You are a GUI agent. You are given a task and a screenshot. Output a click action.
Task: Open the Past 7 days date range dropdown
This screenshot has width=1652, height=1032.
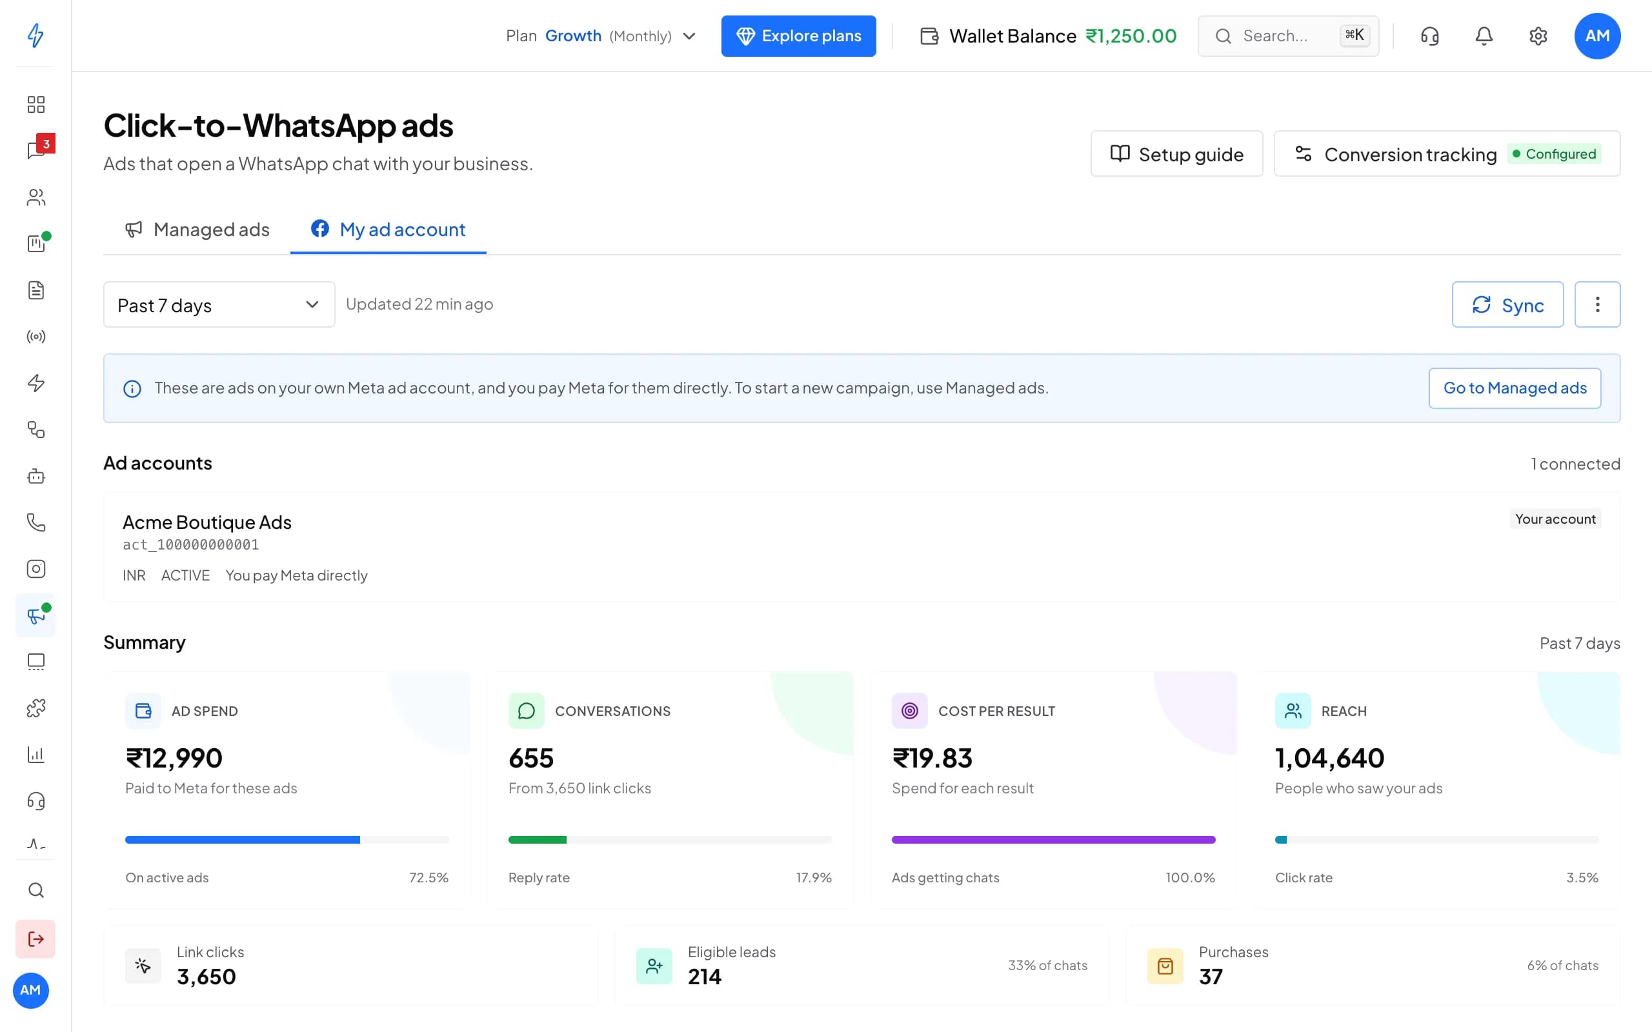point(219,304)
